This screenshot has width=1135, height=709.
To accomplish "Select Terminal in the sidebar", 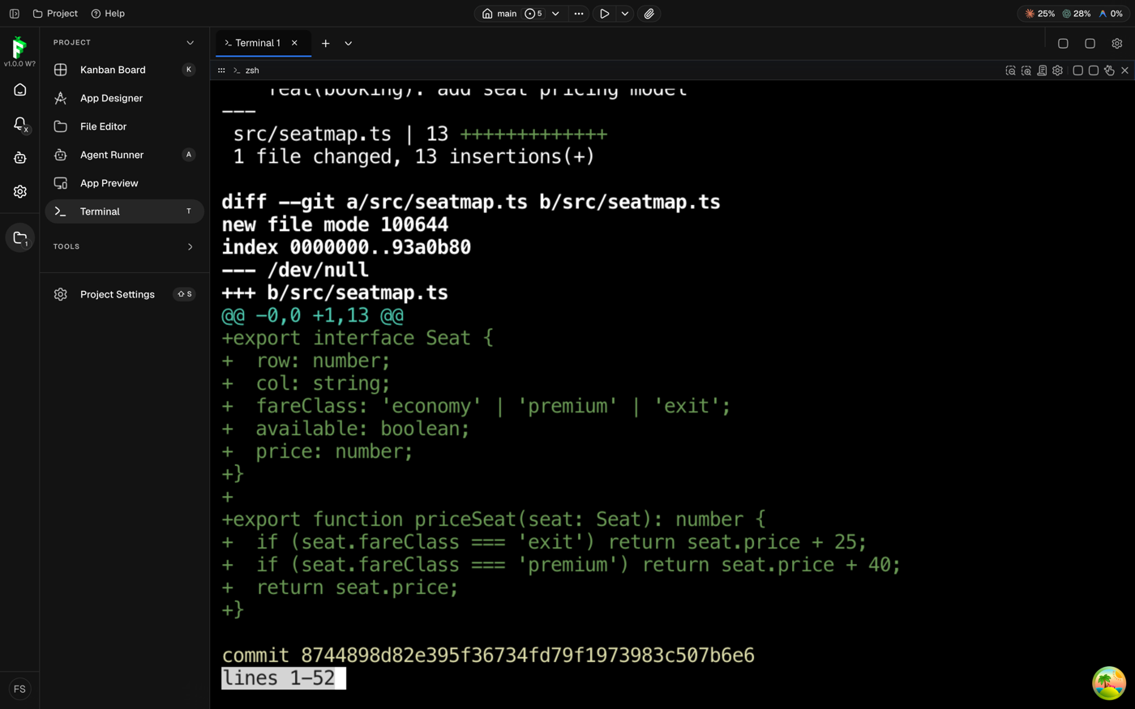I will (125, 211).
